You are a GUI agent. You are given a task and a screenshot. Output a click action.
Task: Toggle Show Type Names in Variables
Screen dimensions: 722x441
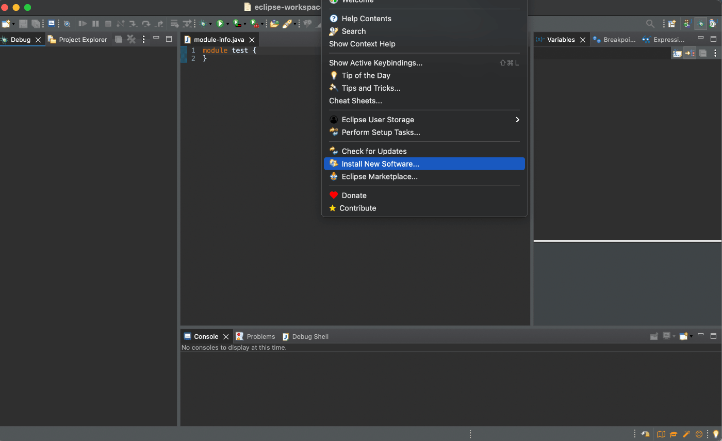pos(677,53)
